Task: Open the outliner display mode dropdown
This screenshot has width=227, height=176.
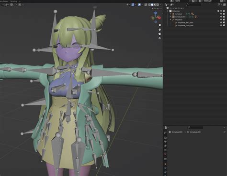Action: pyautogui.click(x=171, y=5)
